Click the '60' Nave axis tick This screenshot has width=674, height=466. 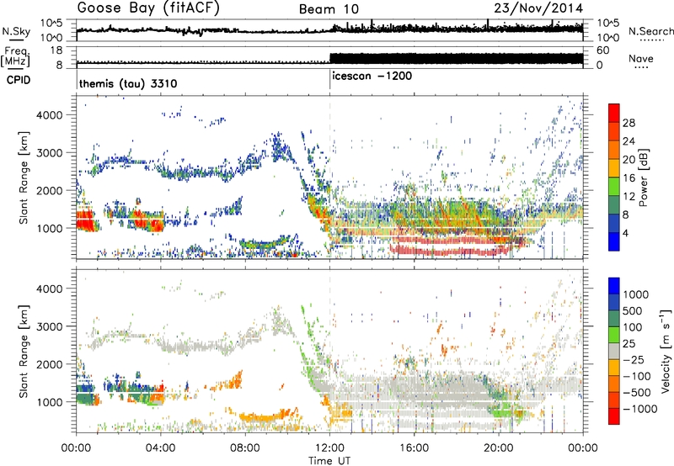tap(603, 50)
